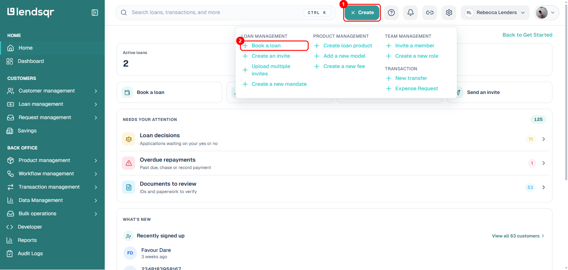Select Create loan product menu item

[x=343, y=46]
